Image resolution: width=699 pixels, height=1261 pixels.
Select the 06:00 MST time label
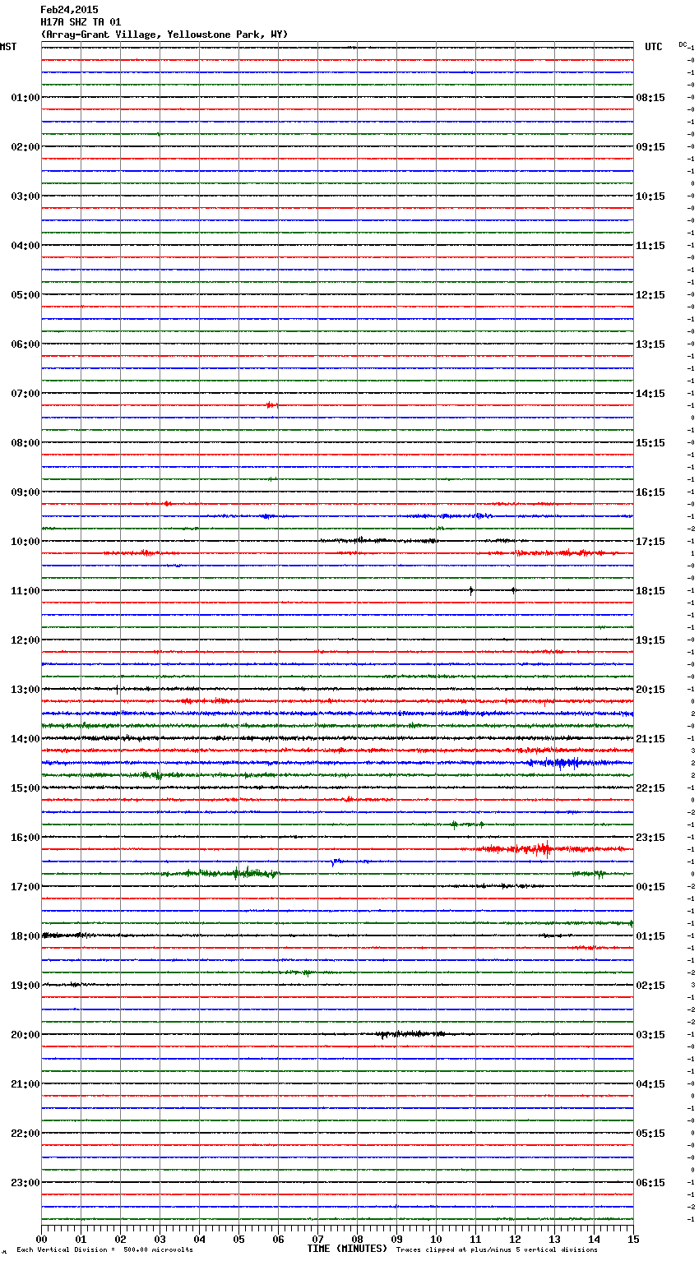coord(25,344)
